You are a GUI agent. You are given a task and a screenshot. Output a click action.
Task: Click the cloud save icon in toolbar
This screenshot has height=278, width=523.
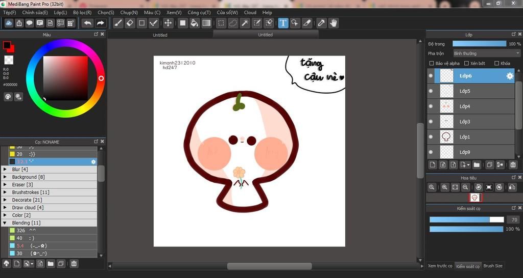[x=9, y=23]
